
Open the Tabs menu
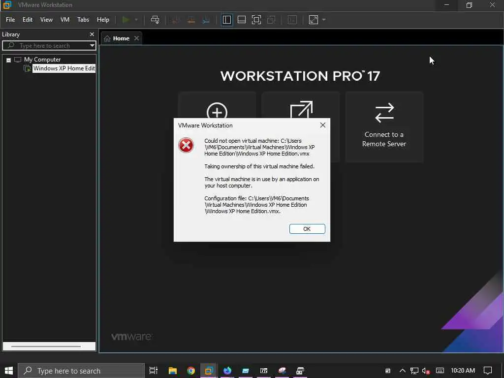[83, 20]
